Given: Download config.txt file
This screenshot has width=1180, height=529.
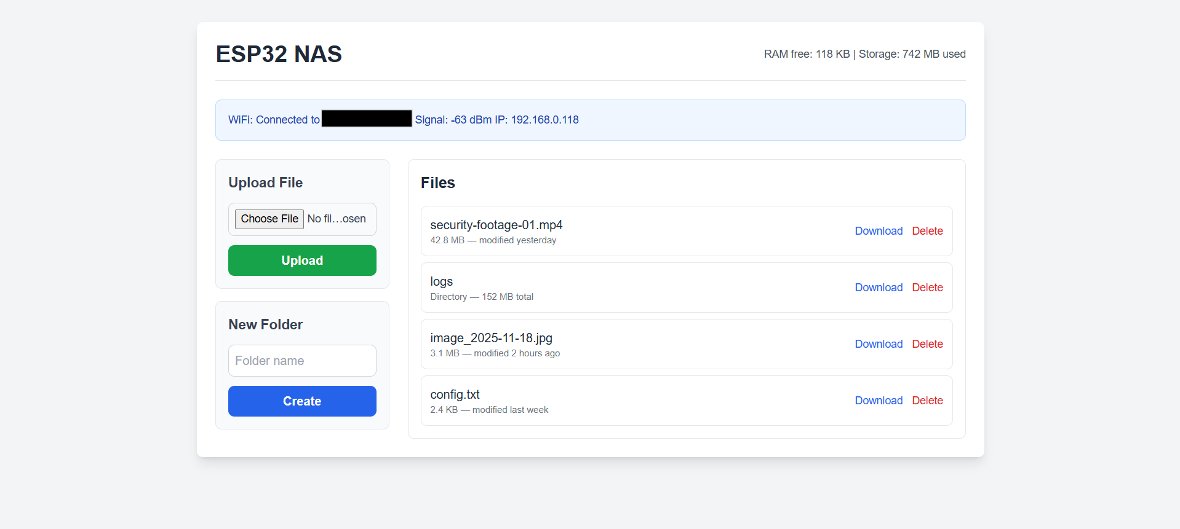Looking at the screenshot, I should tap(879, 401).
